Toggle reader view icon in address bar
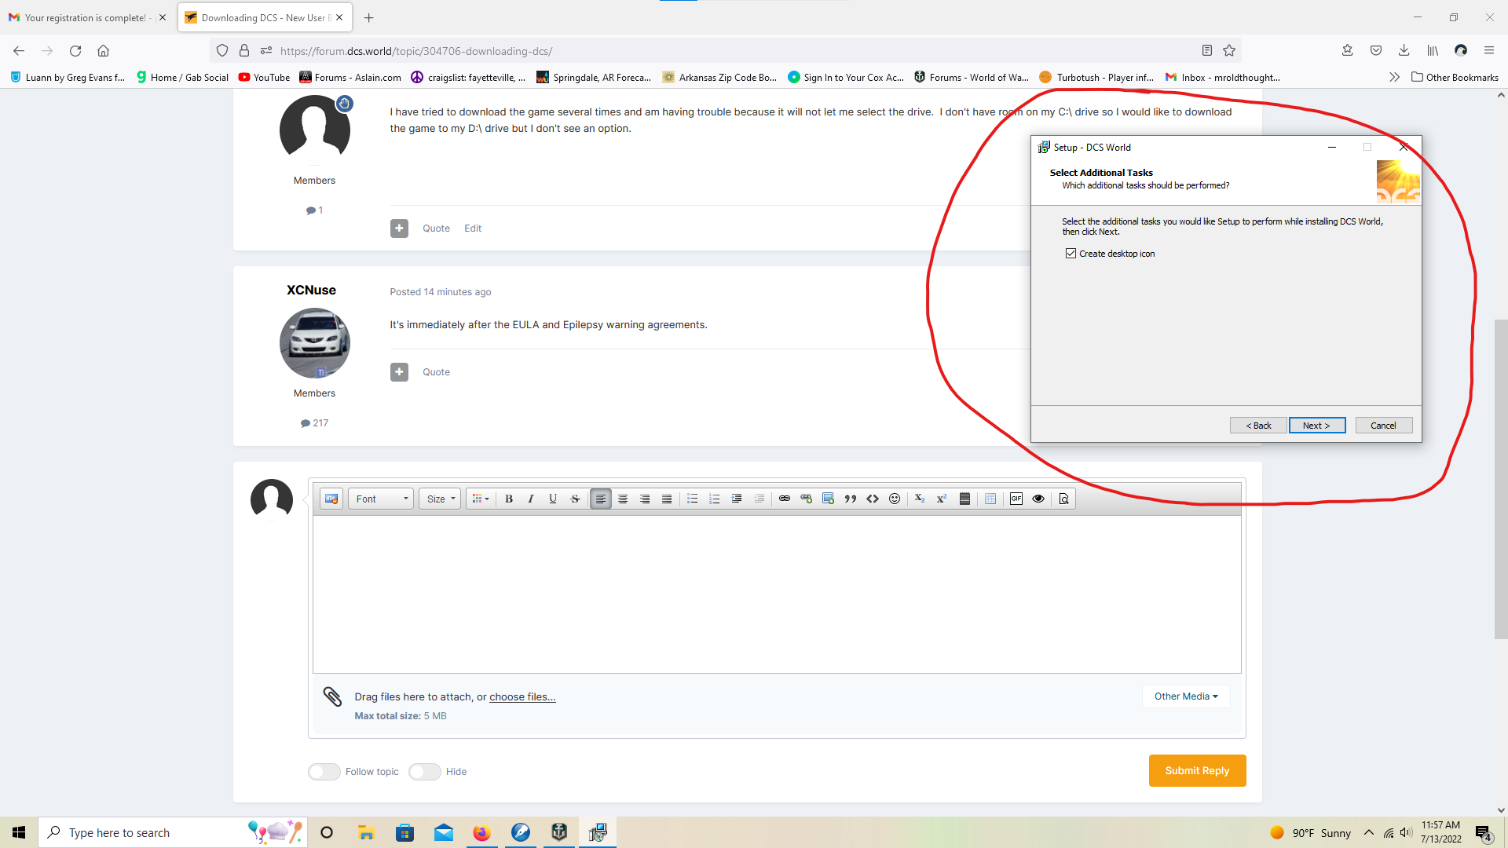 [x=1207, y=51]
